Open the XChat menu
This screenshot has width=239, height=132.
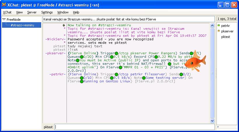click(7, 12)
